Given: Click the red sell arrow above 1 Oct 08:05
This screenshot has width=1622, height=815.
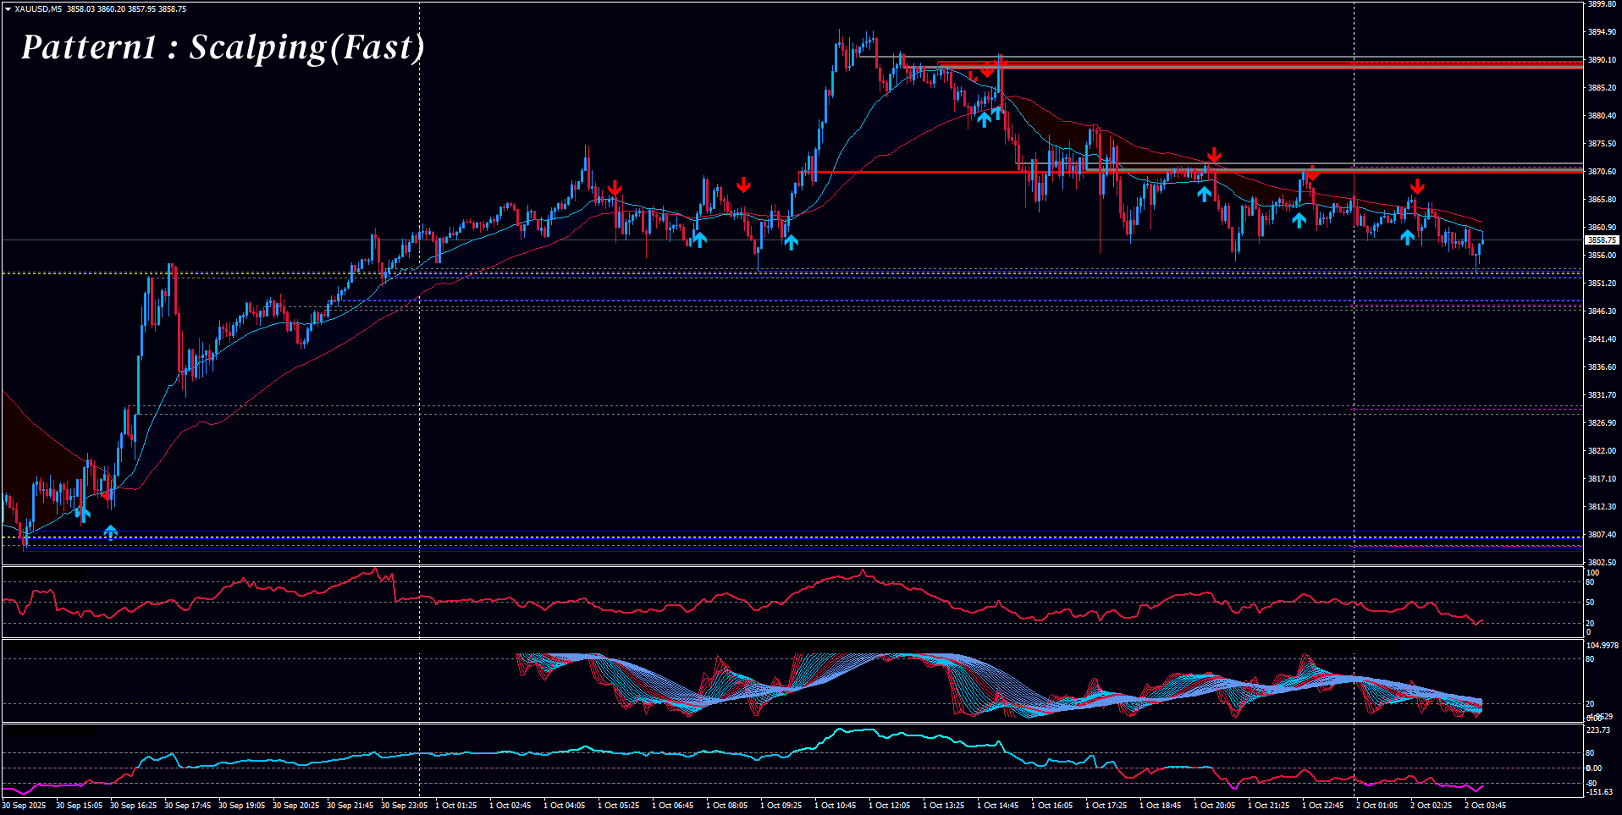Looking at the screenshot, I should pyautogui.click(x=743, y=184).
